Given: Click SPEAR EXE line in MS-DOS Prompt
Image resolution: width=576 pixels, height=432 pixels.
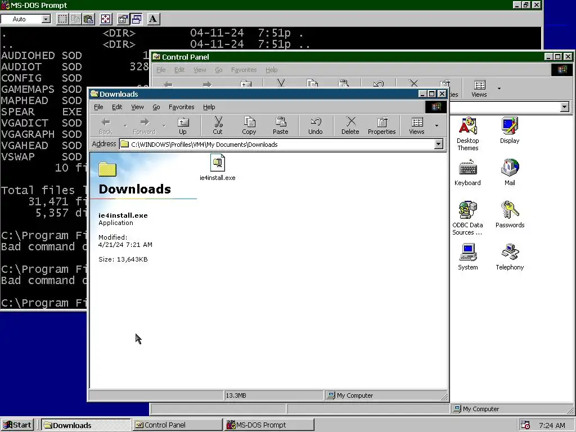Looking at the screenshot, I should 42,112.
